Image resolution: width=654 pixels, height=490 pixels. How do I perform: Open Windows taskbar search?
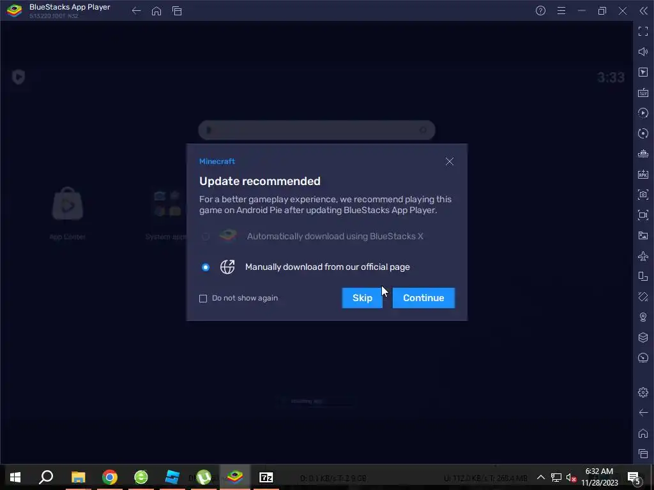pyautogui.click(x=46, y=477)
